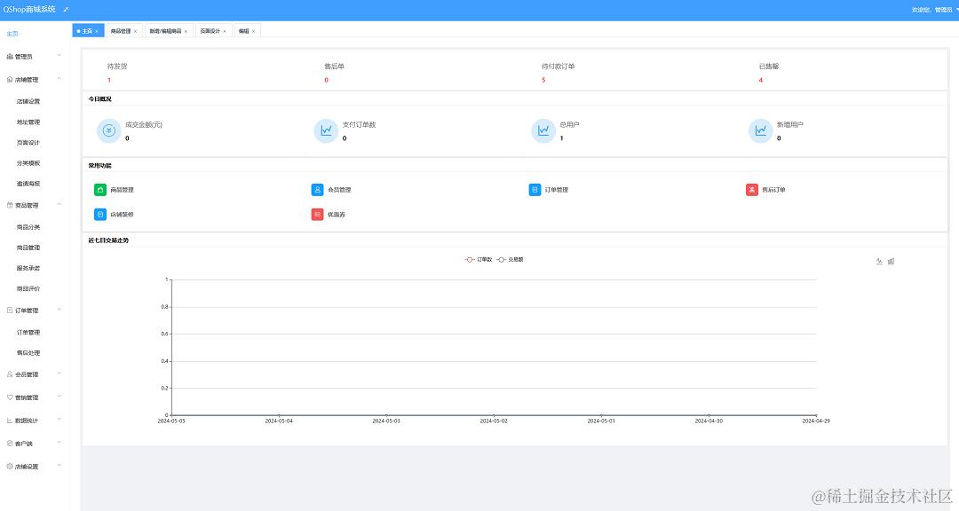Viewport: 959px width, 511px height.
Task: Click the person icon beside 会员管理 in sidebar
Action: point(10,374)
